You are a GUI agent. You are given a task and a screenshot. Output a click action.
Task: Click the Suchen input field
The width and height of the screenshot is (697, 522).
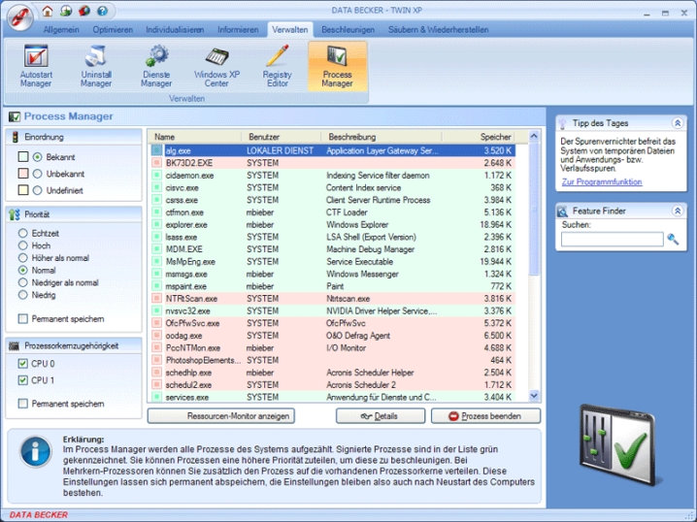pyautogui.click(x=612, y=239)
